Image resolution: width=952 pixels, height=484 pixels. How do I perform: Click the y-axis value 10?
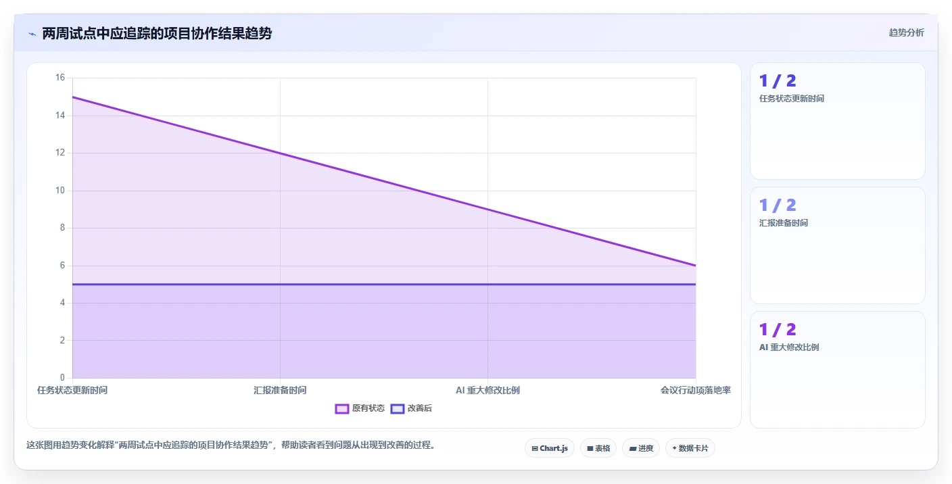point(60,191)
